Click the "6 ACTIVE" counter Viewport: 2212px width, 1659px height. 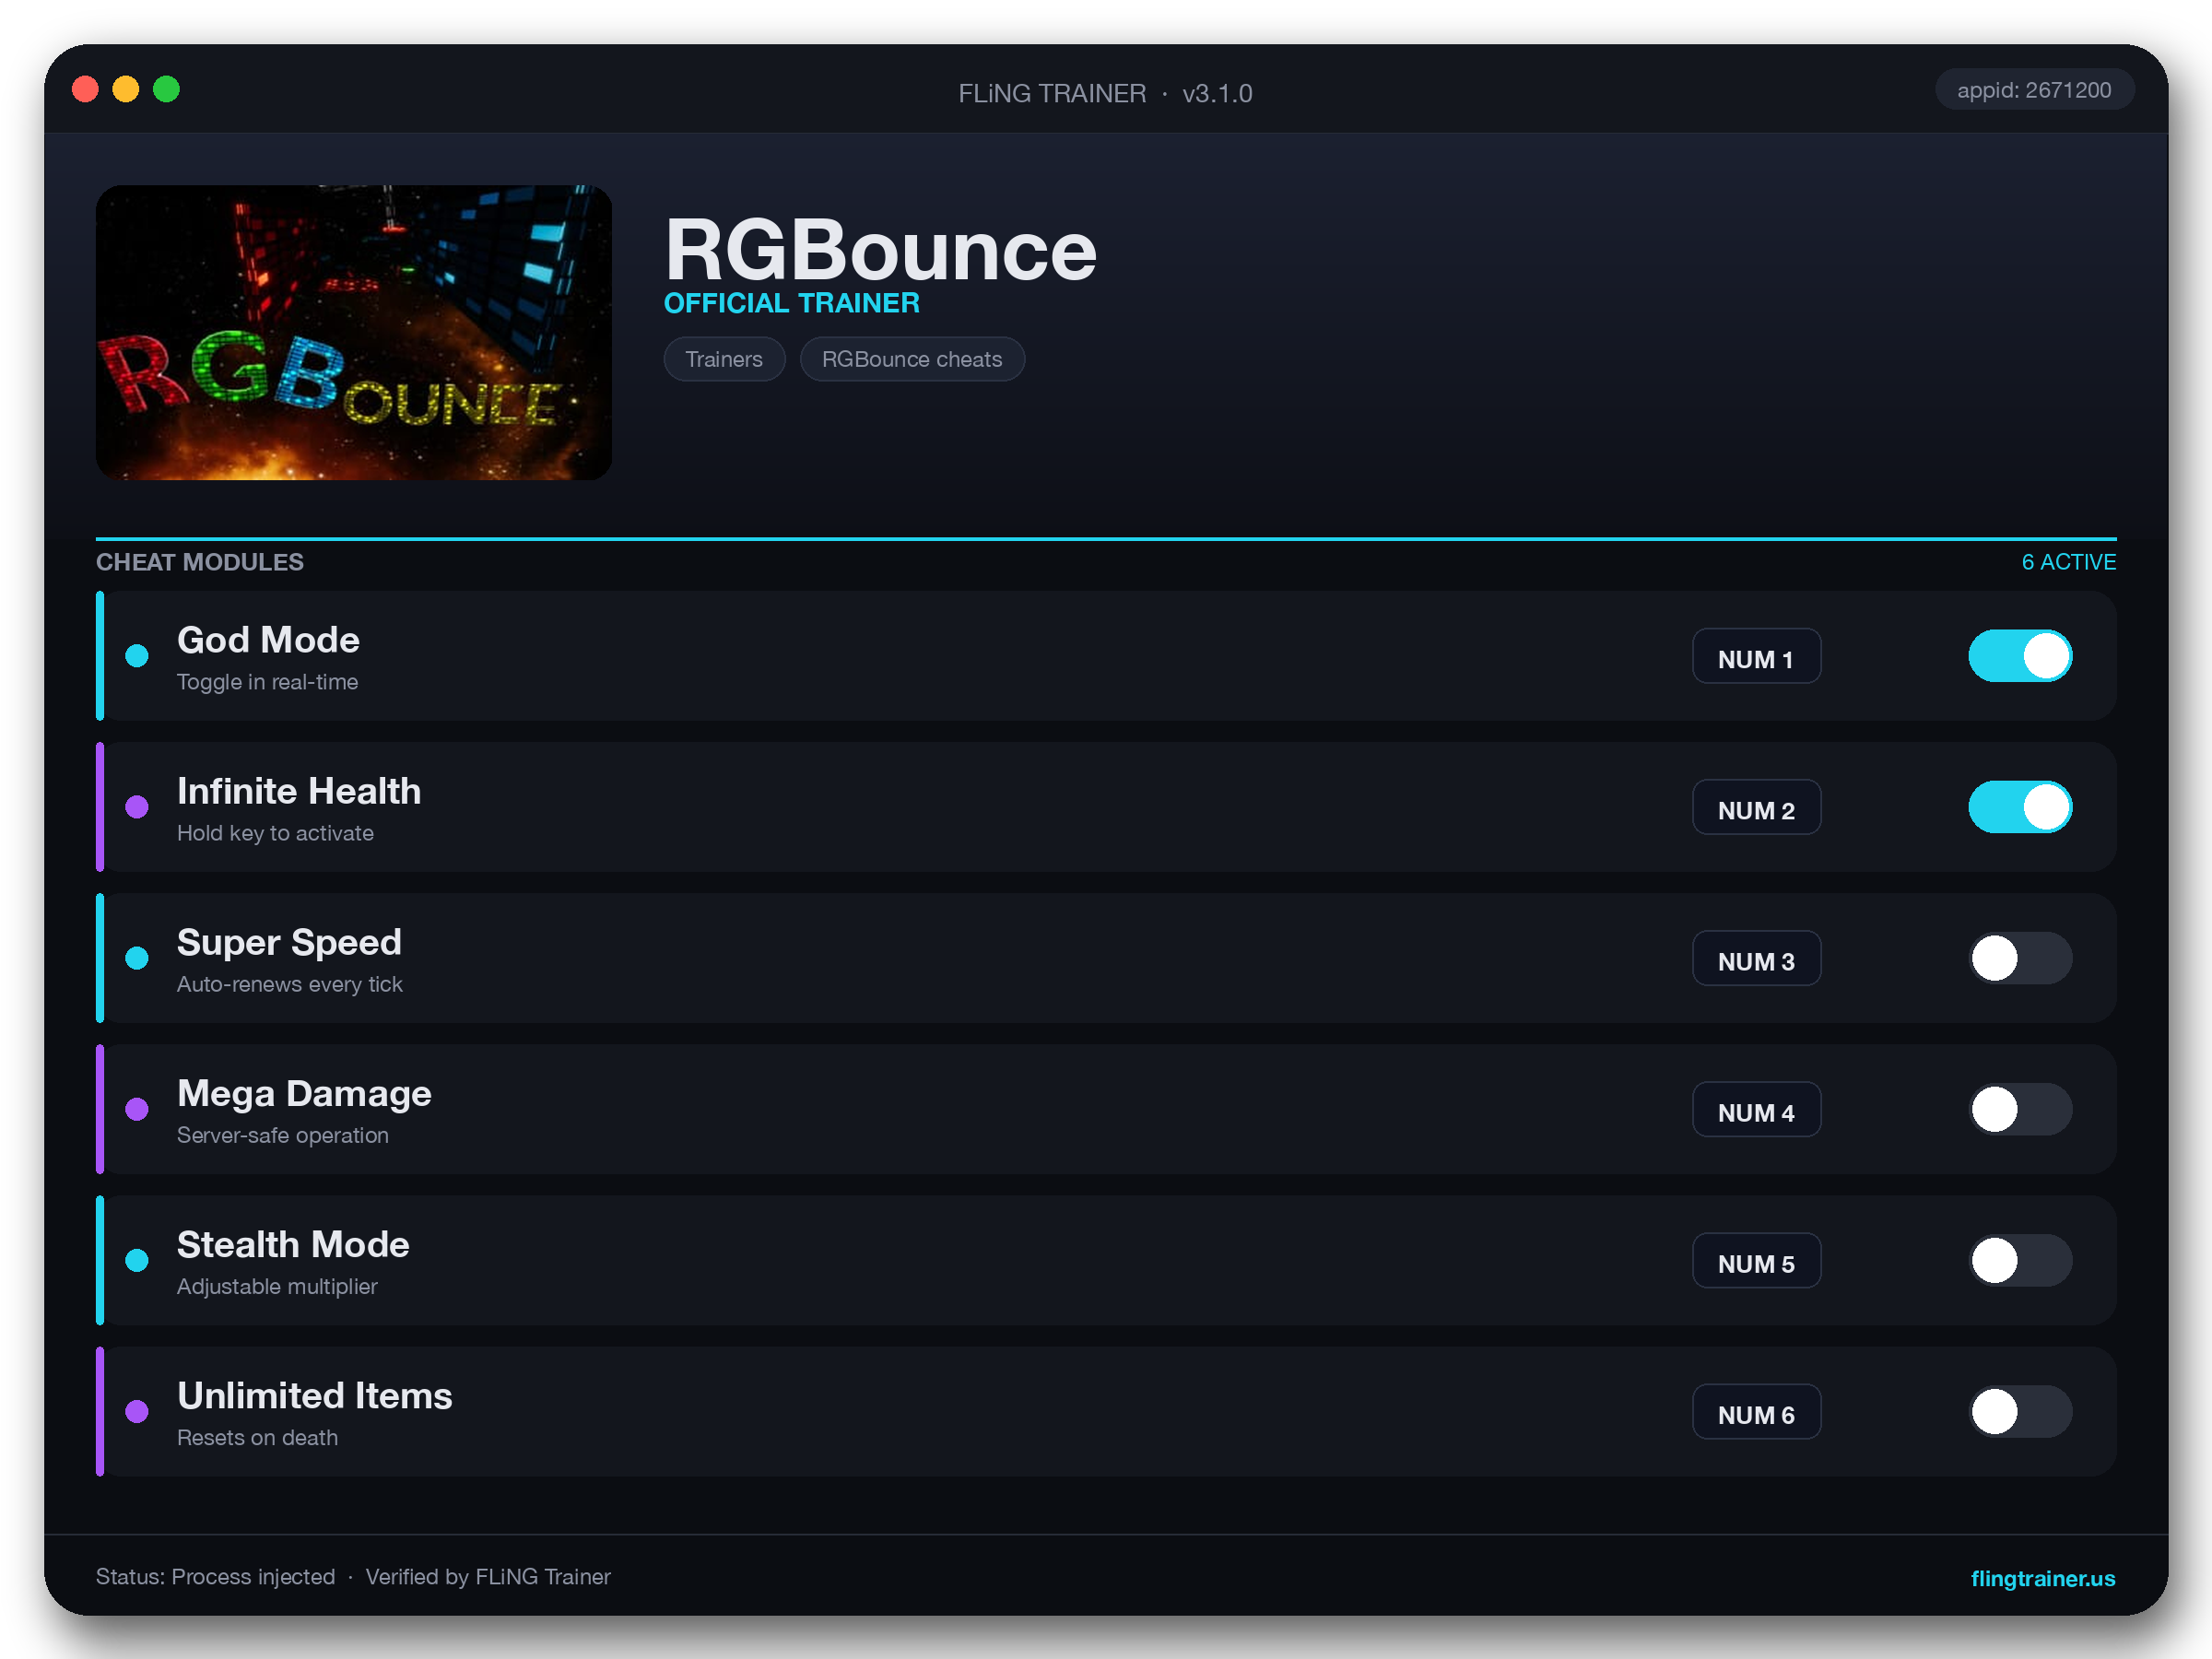[x=2069, y=562]
